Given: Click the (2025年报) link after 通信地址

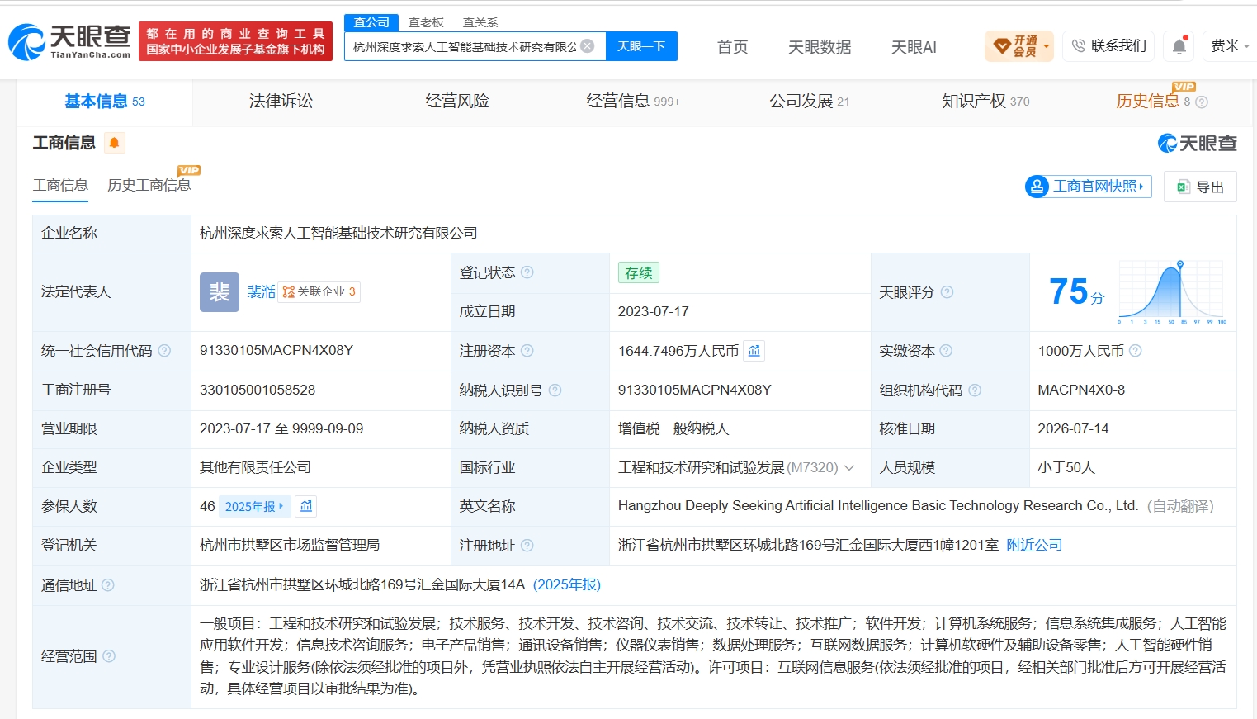Looking at the screenshot, I should (x=567, y=585).
